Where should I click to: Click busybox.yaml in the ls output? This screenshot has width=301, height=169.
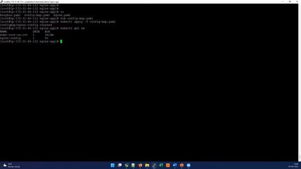coord(10,15)
